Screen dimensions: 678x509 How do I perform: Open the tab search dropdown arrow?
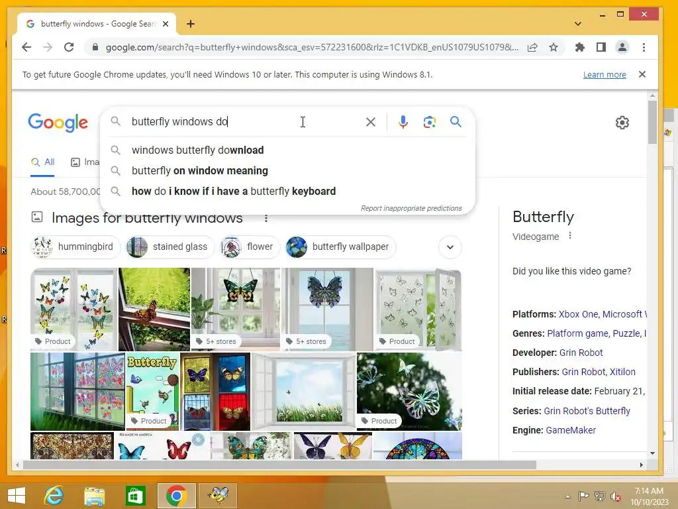(x=577, y=24)
